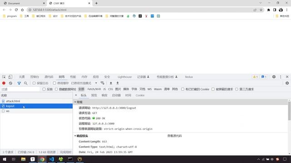This screenshot has width=291, height=163.
Task: Open the network panel settings gear
Action: (287, 83)
